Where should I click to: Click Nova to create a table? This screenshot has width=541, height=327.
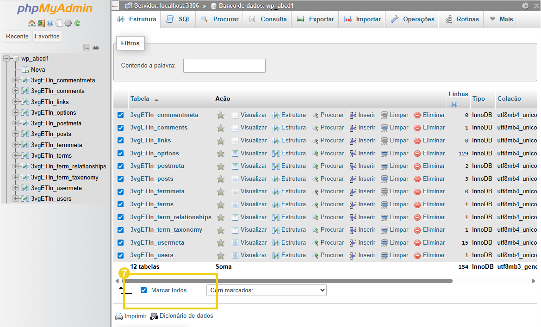coord(38,69)
